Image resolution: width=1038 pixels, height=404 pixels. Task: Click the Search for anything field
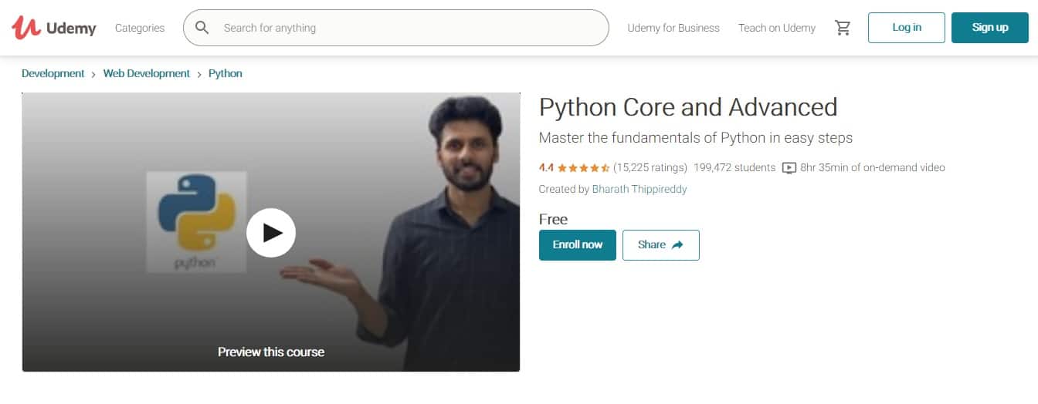[x=409, y=28]
